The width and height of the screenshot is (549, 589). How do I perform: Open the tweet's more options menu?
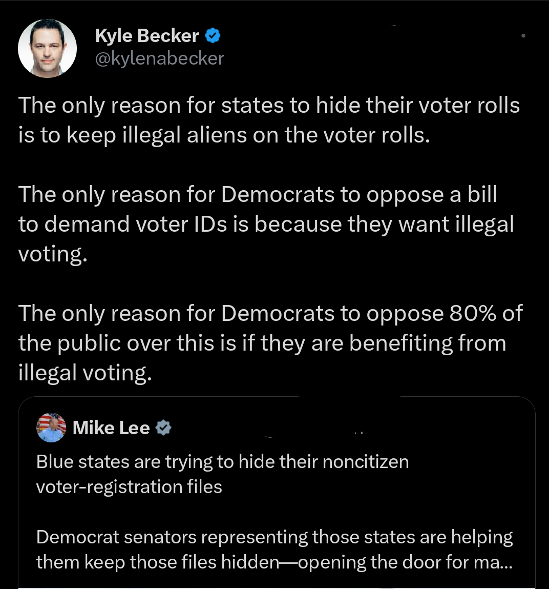[x=523, y=35]
